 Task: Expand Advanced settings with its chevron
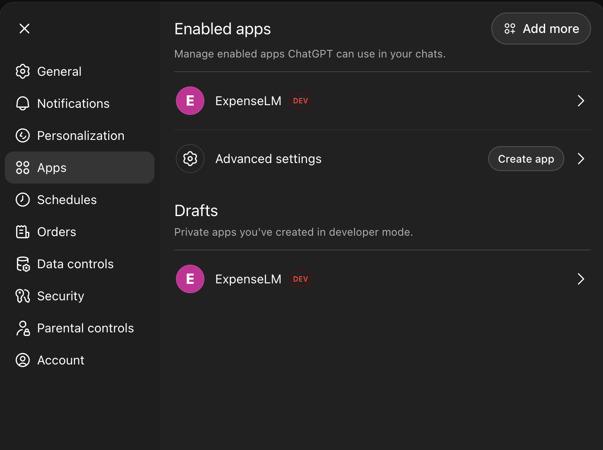coord(581,159)
